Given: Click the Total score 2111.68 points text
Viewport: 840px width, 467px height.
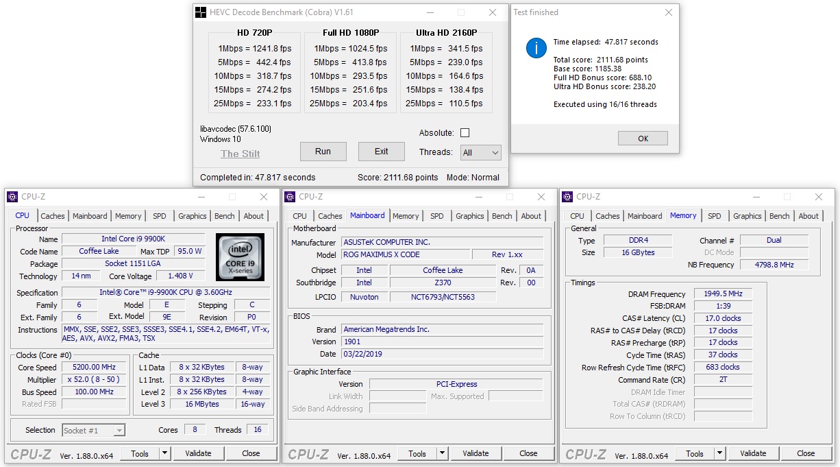Looking at the screenshot, I should (601, 60).
